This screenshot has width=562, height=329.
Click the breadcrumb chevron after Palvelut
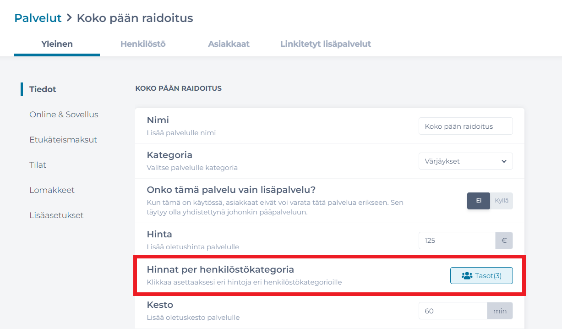(69, 18)
